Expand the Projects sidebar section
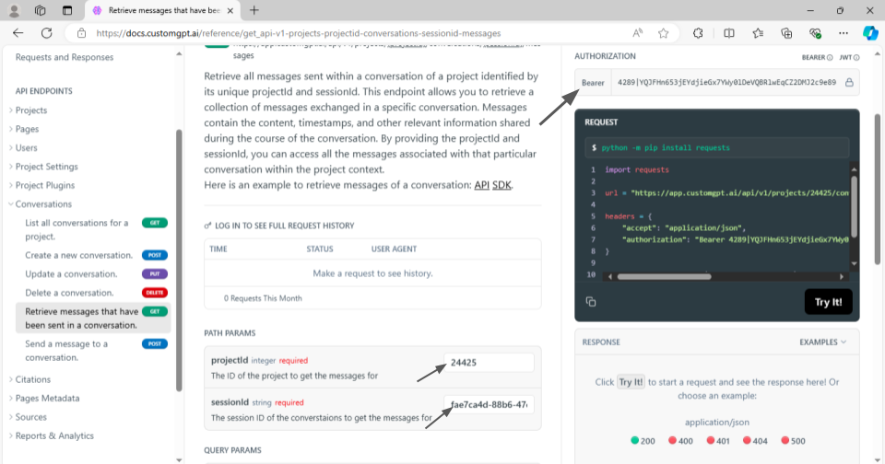 (x=31, y=110)
